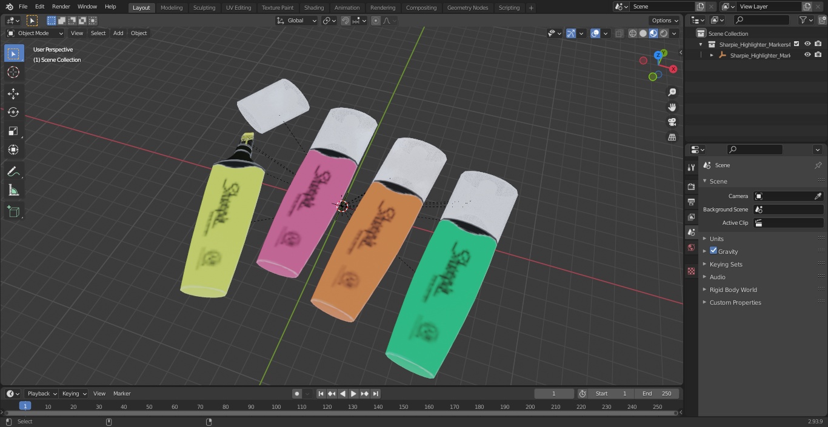
Task: Hide the Sharpie_Highlighter_Mark object eye icon
Action: tap(807, 55)
